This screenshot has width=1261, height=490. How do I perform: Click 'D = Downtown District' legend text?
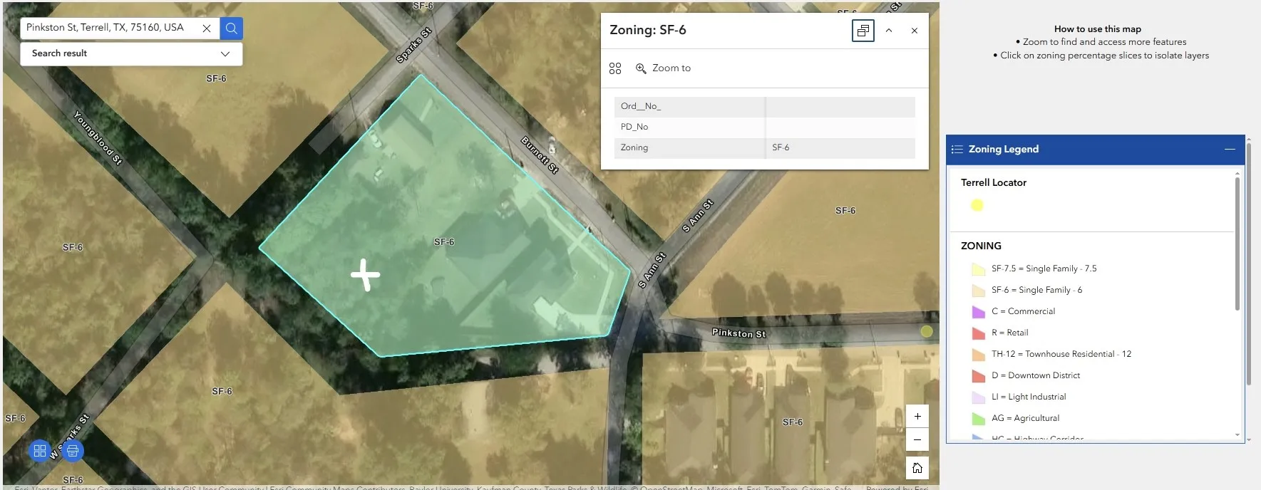tap(1036, 376)
